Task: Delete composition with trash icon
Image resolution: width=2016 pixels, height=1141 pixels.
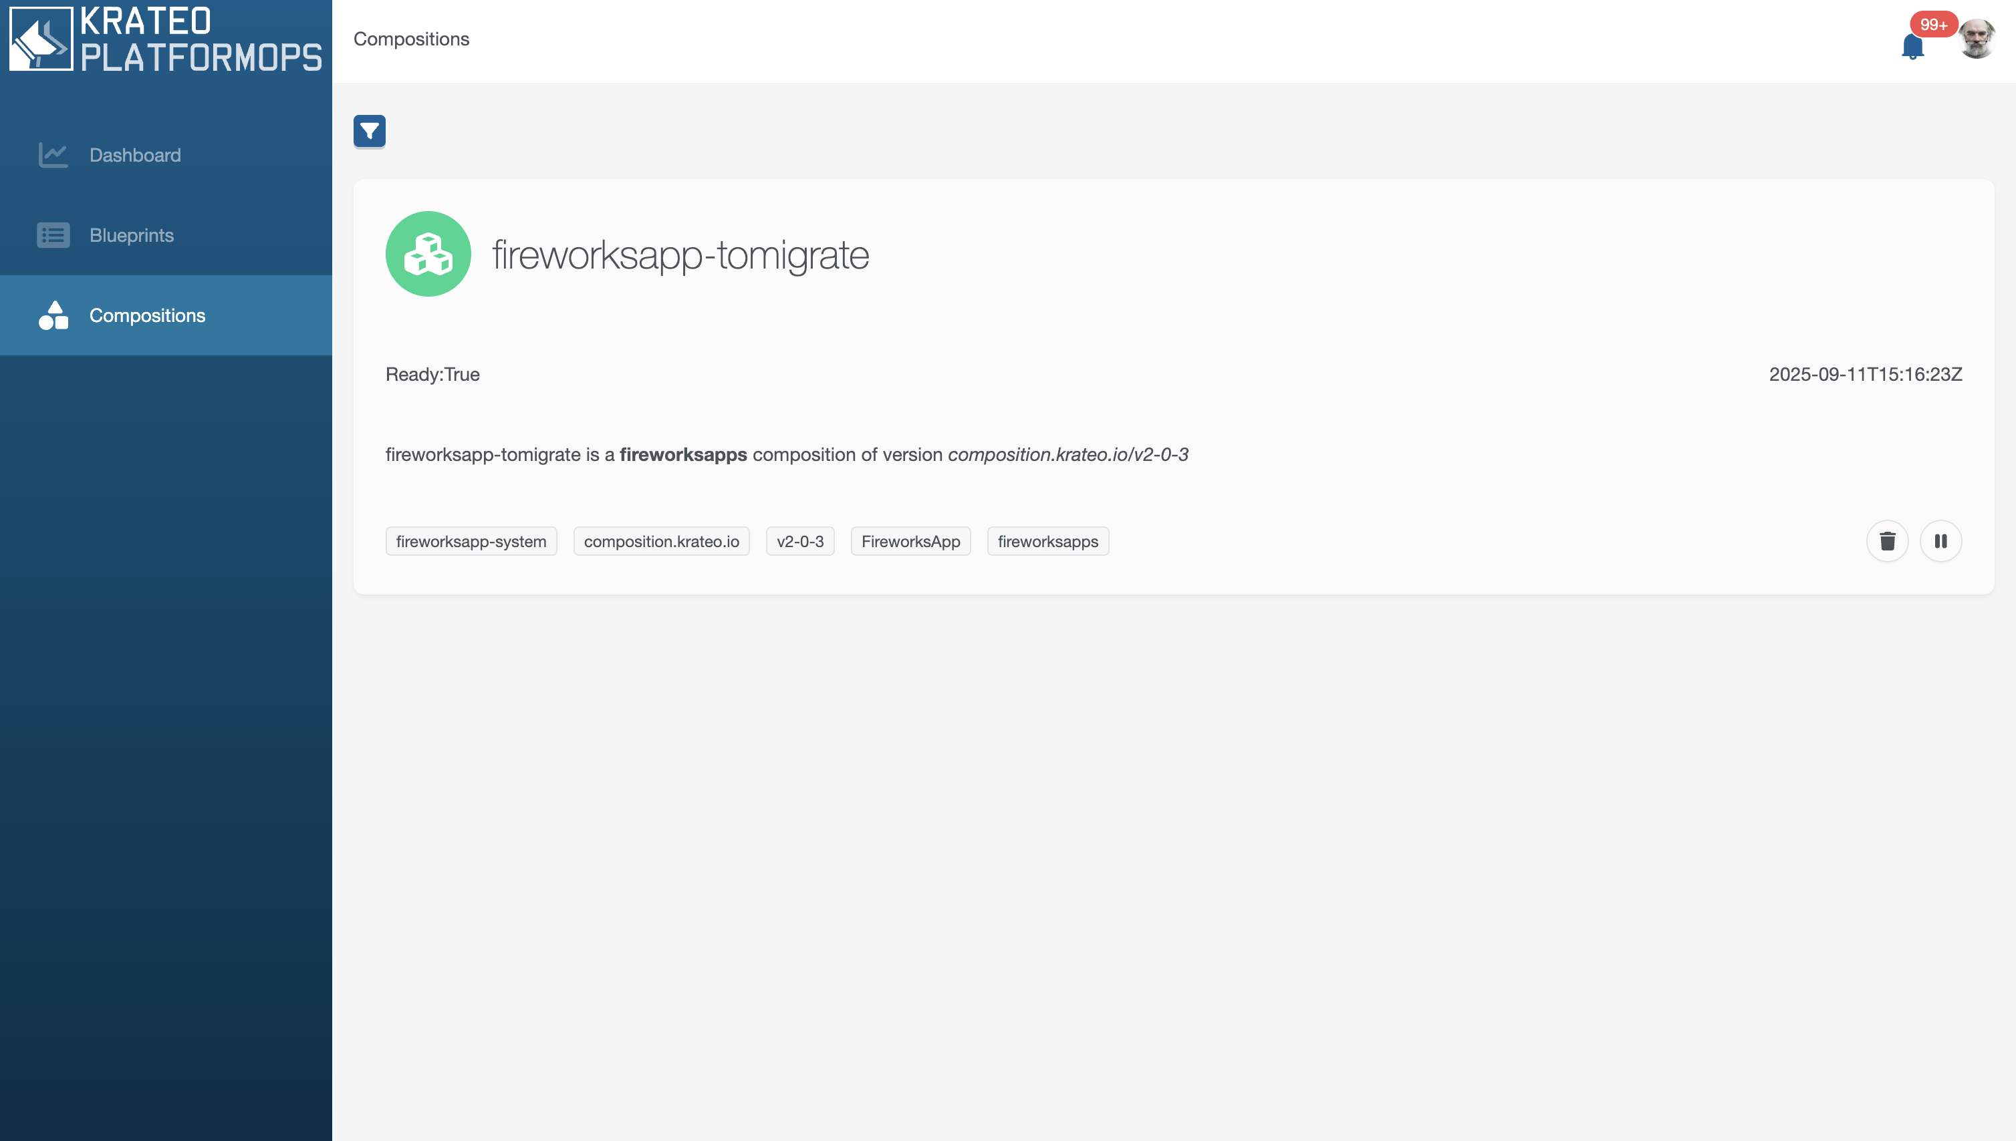Action: pyautogui.click(x=1886, y=542)
